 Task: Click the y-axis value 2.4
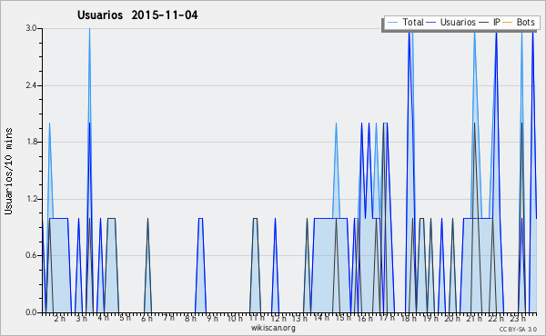click(31, 85)
